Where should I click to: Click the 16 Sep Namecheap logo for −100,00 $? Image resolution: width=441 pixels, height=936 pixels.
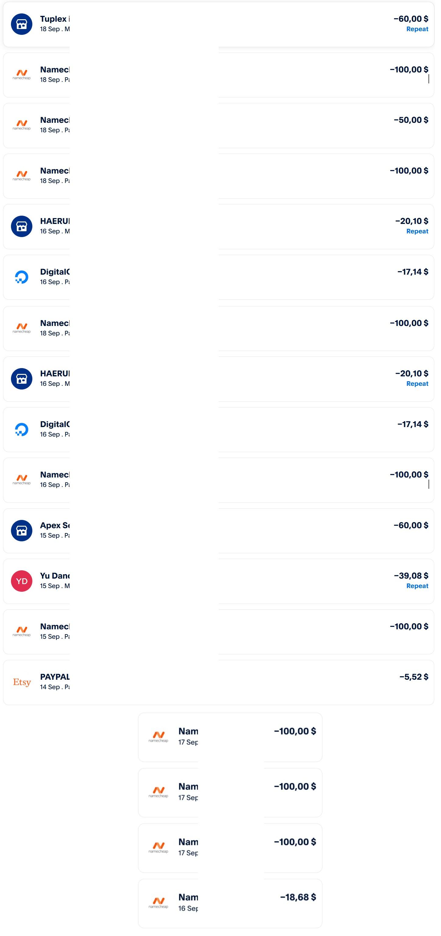[x=22, y=480]
